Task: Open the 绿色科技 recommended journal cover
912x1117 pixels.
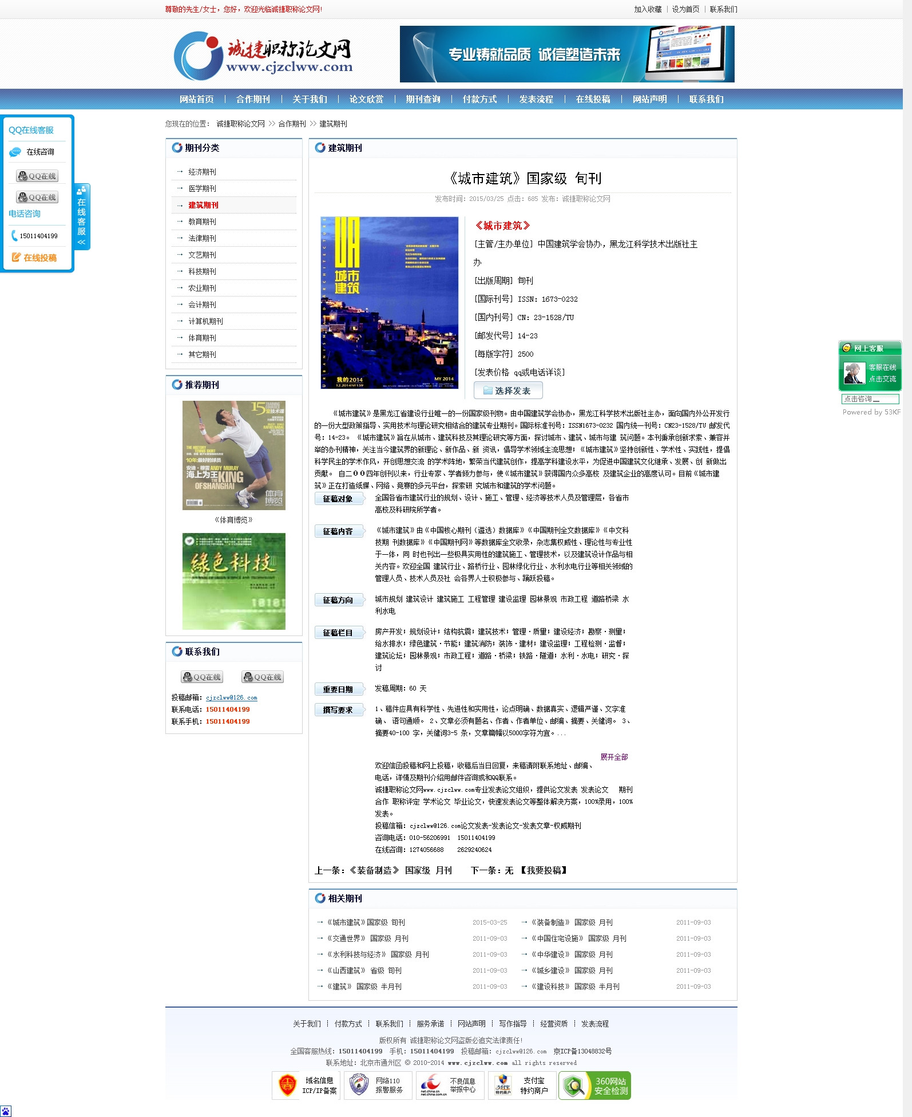Action: point(233,581)
